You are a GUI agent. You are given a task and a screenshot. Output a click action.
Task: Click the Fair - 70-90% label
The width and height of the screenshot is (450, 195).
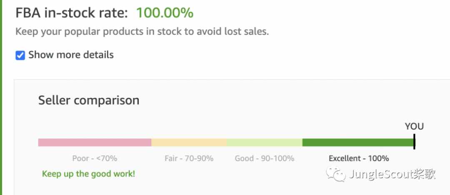pos(189,158)
